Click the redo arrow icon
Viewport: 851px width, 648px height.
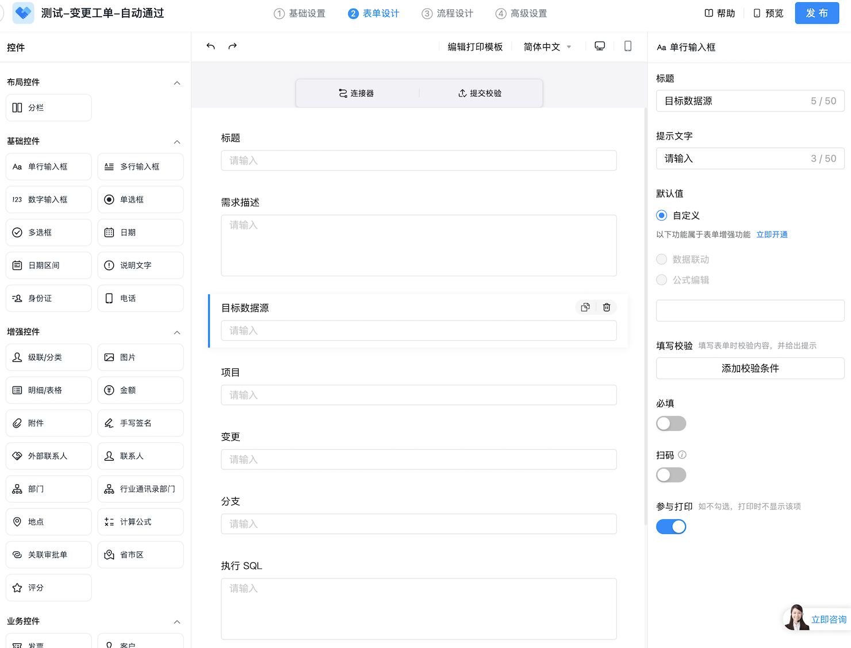tap(232, 47)
